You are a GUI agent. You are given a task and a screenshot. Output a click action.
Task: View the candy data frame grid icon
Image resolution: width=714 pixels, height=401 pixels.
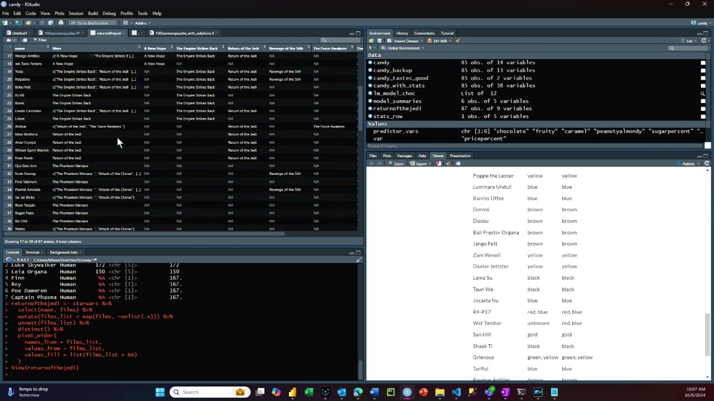pyautogui.click(x=703, y=63)
